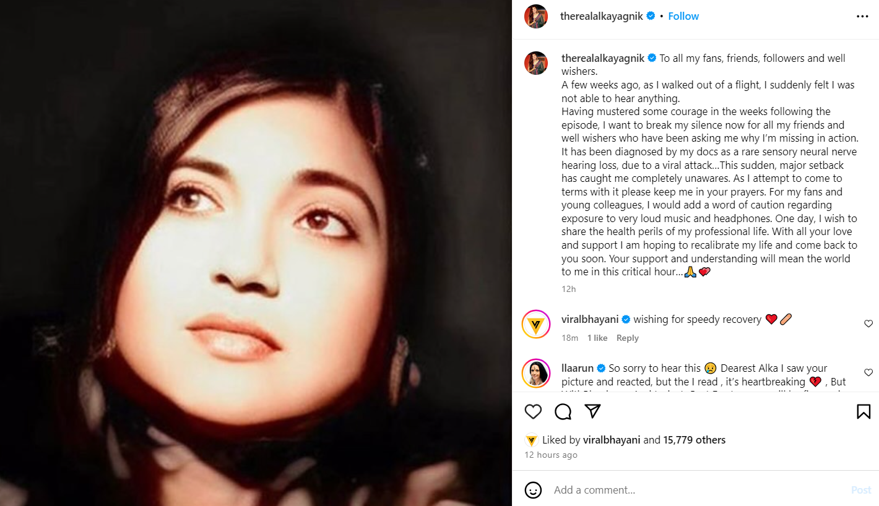Open the three-dot more options menu
Screen dimensions: 879x506
pyautogui.click(x=862, y=17)
